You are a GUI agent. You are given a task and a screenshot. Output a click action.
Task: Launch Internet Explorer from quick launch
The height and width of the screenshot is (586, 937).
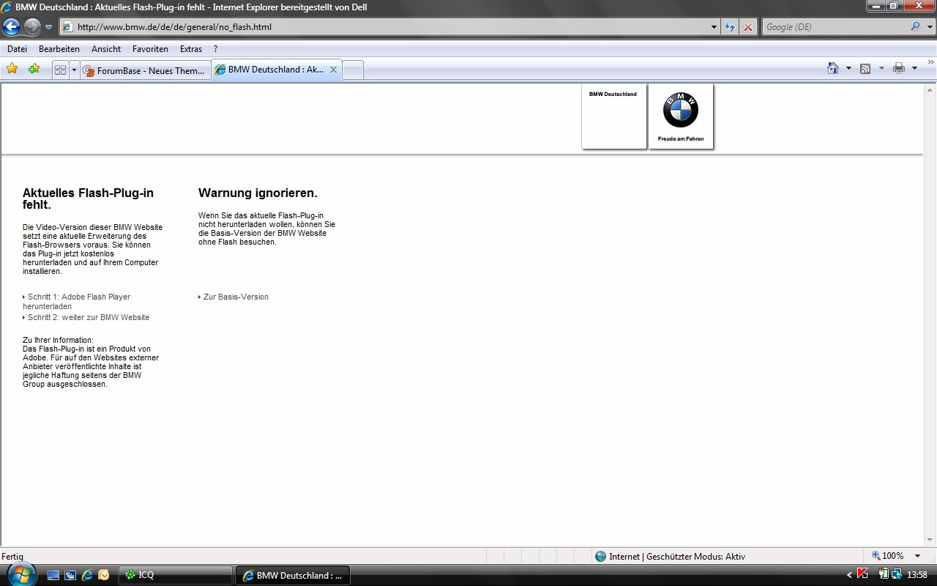[x=87, y=575]
